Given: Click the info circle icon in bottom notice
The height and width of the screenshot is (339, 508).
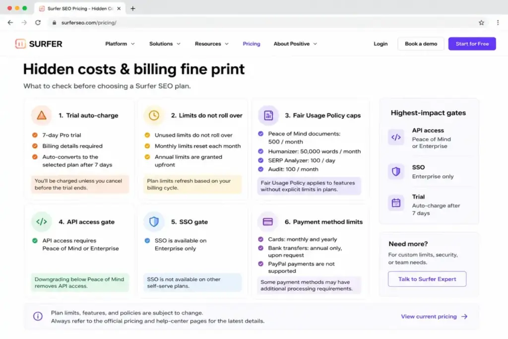Looking at the screenshot, I should (x=38, y=316).
